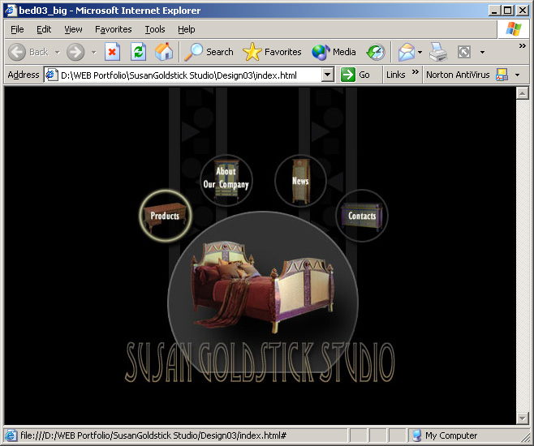Open the File menu
The width and height of the screenshot is (534, 446).
(17, 29)
